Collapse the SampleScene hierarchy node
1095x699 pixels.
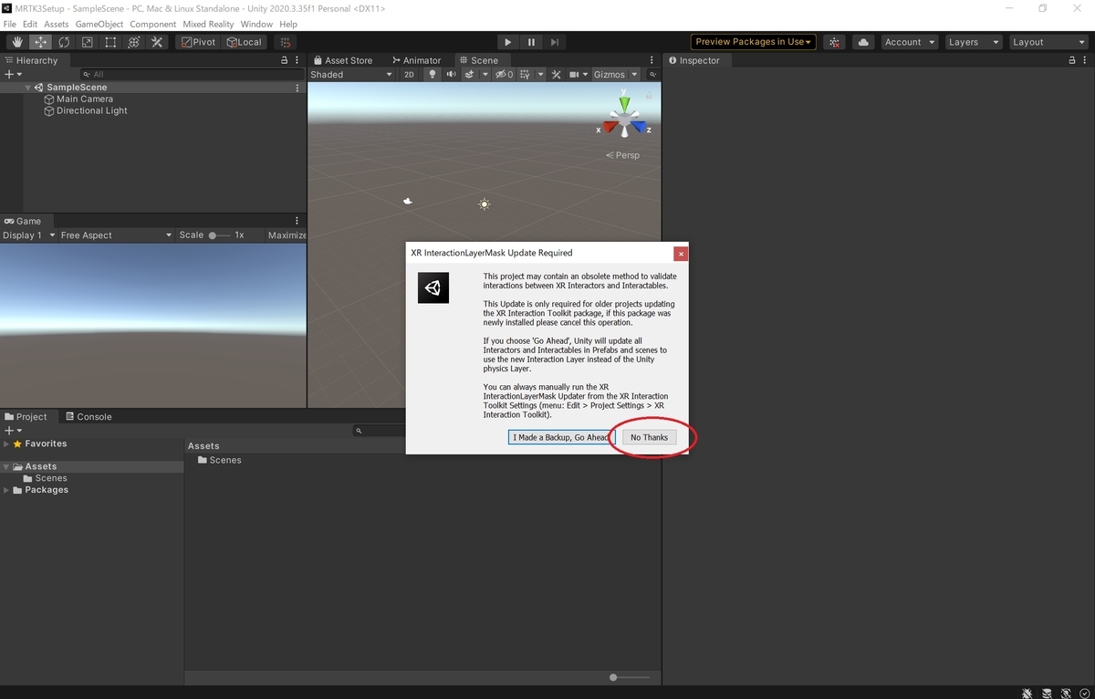click(x=28, y=88)
